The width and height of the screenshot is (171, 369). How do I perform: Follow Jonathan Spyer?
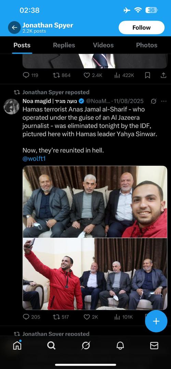(141, 28)
